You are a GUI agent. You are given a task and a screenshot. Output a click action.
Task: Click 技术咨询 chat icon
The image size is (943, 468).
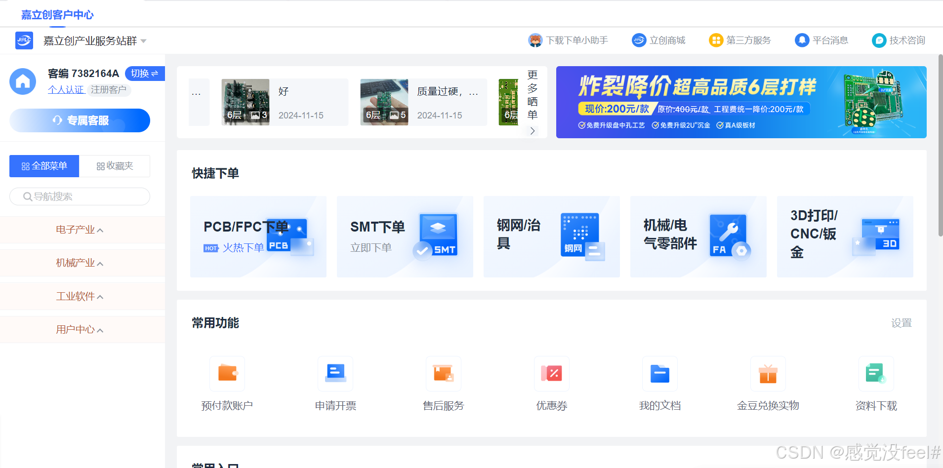[x=879, y=40]
